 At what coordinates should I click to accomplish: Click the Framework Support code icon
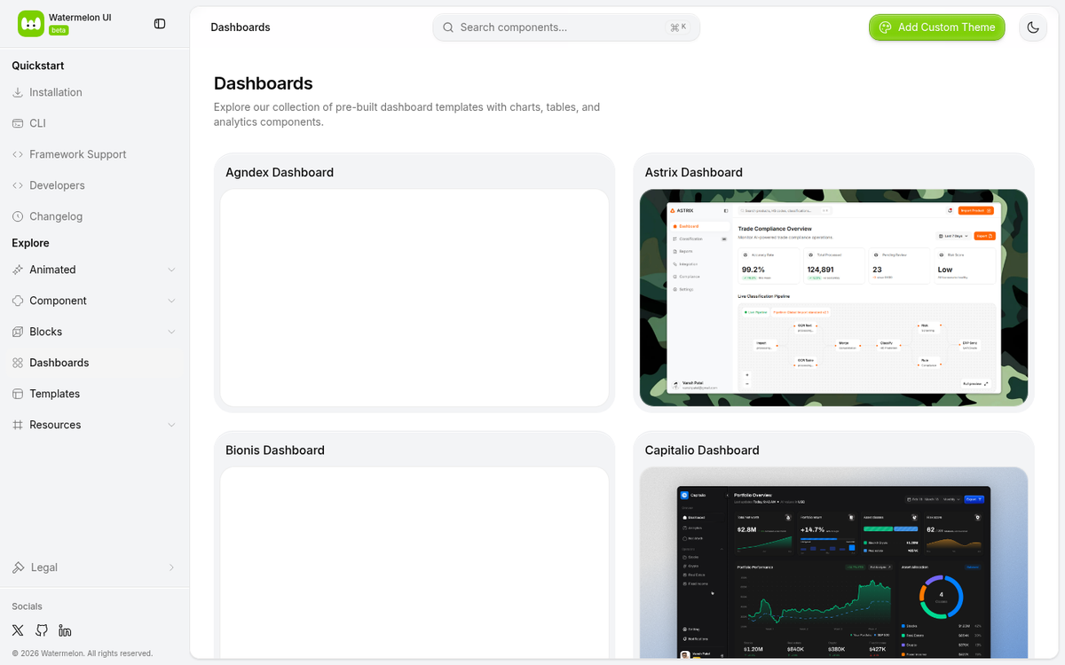[18, 154]
